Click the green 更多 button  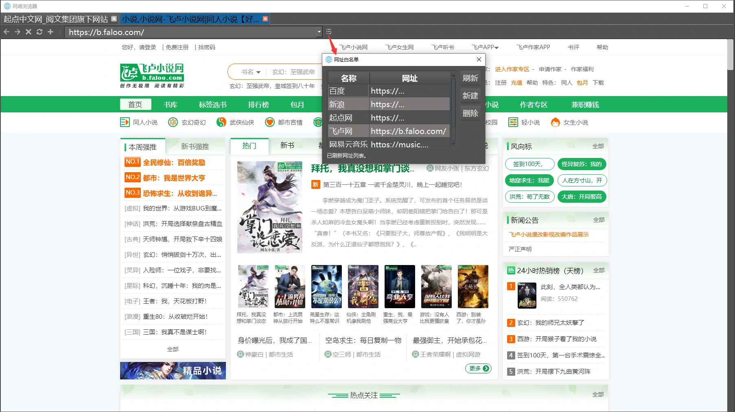tap(478, 368)
